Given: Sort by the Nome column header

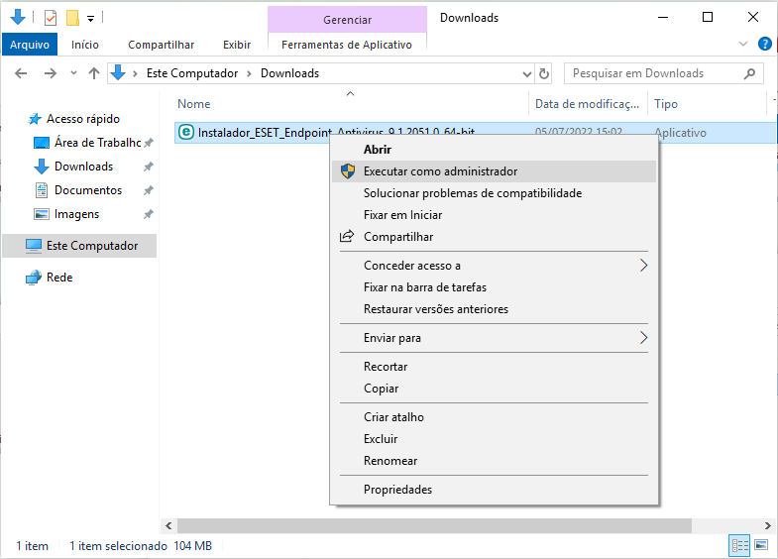Looking at the screenshot, I should point(194,104).
